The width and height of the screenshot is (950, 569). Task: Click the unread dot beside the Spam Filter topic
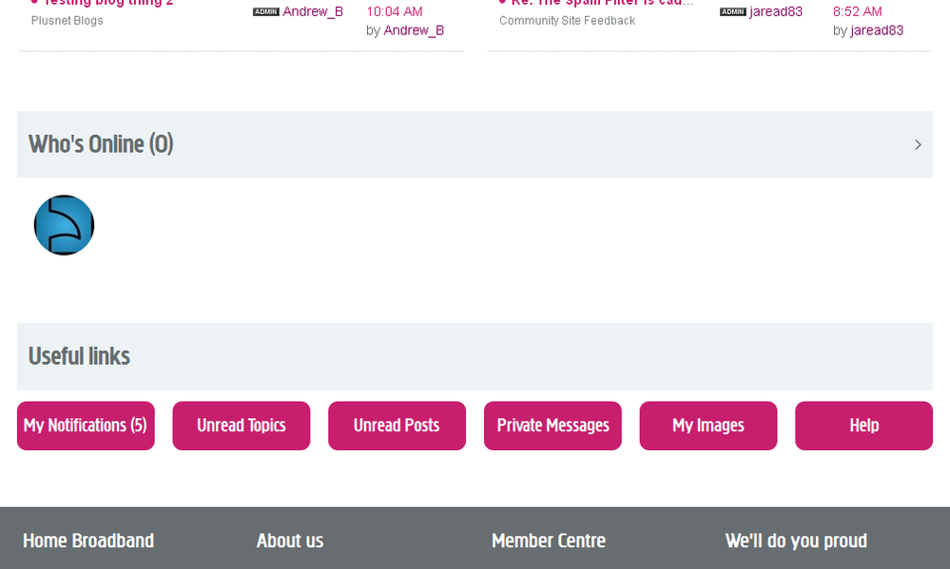point(500,3)
